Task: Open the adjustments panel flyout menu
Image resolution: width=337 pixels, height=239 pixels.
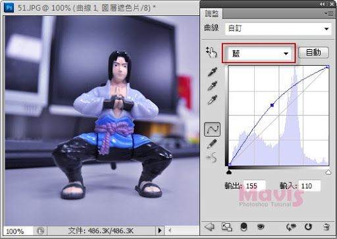Action: click(329, 14)
